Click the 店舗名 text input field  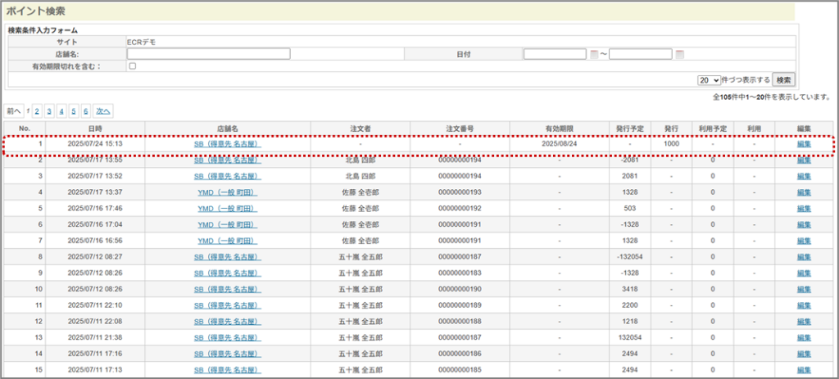coord(208,54)
